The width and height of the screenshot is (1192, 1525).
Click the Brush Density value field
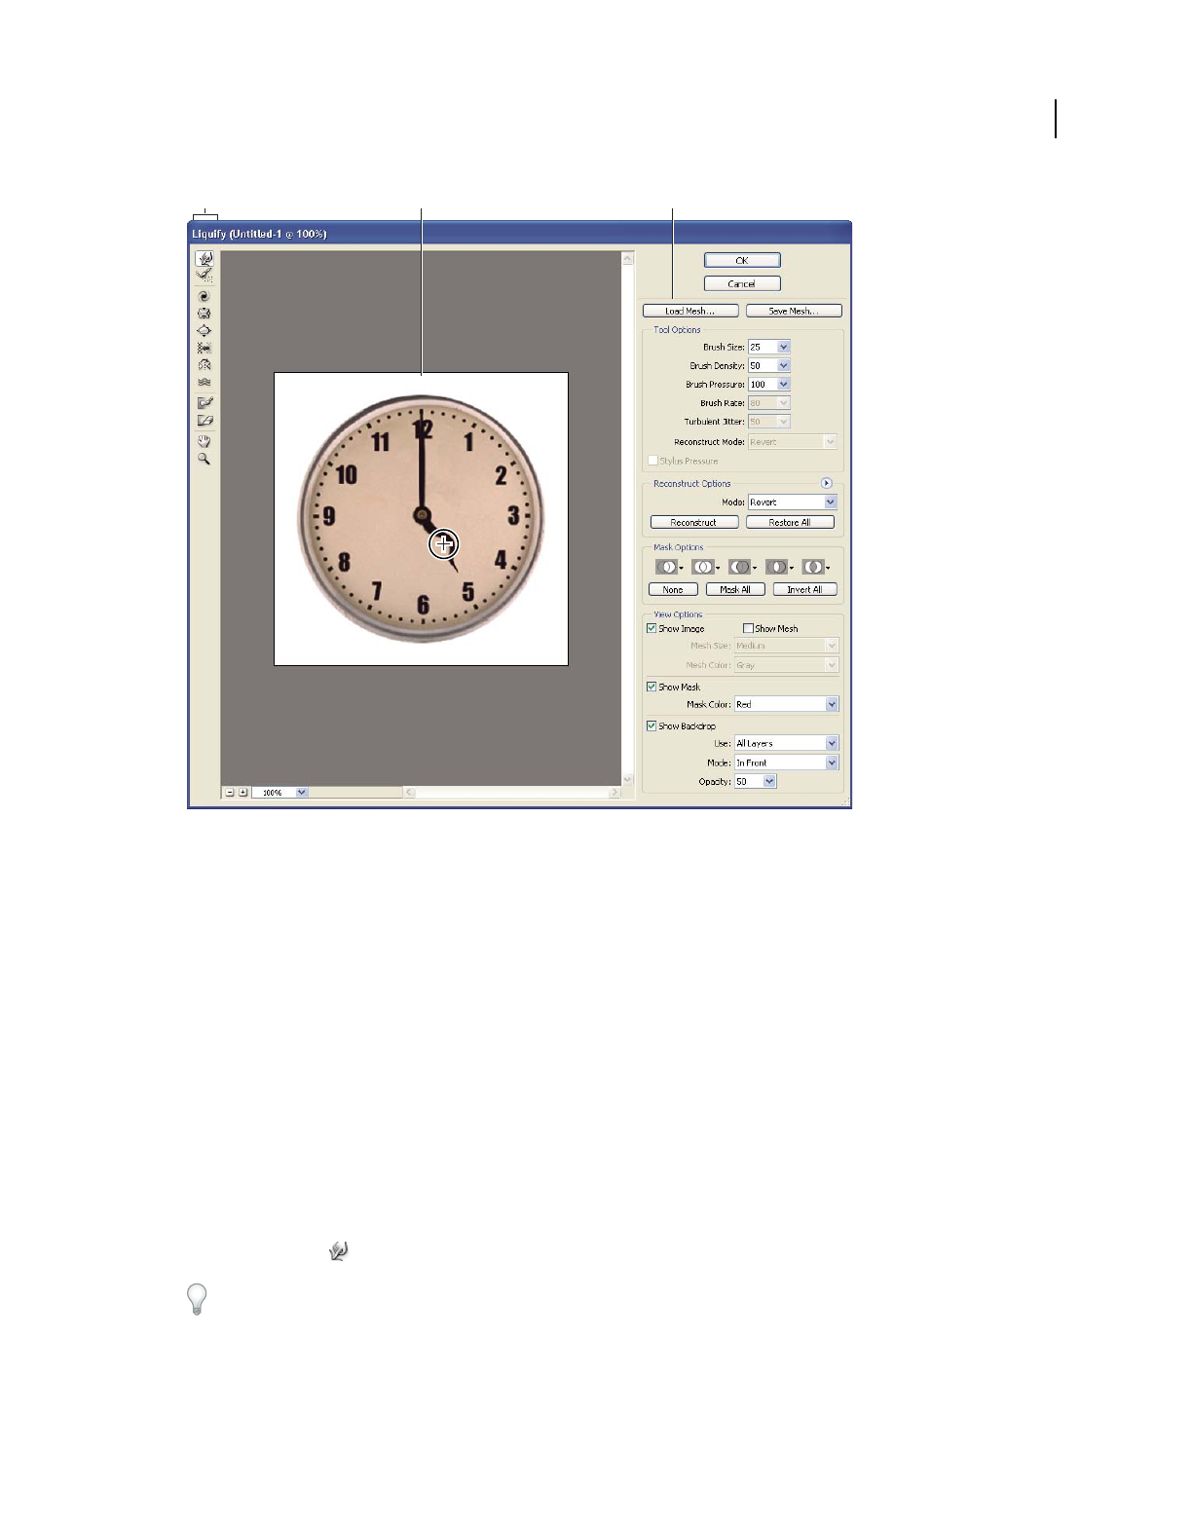[763, 365]
